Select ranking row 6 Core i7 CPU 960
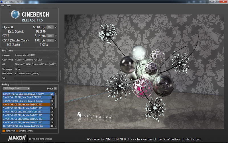 28,112
